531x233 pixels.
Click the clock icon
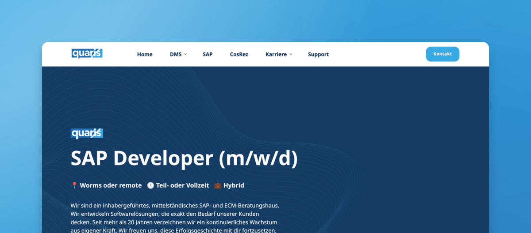pos(150,185)
